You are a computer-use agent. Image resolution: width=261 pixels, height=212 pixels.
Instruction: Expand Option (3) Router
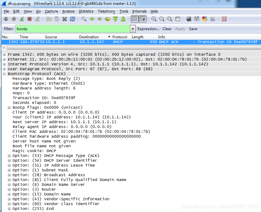click(9, 189)
